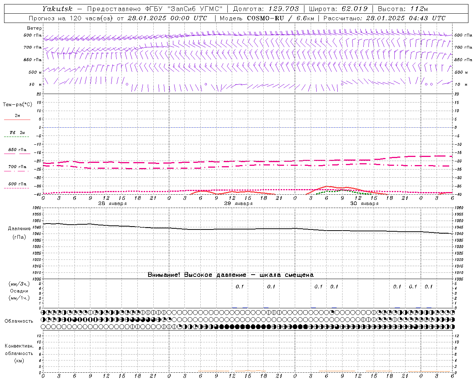Click the Yakutsk station name in header
This screenshot has height=379, width=474.
57,9
